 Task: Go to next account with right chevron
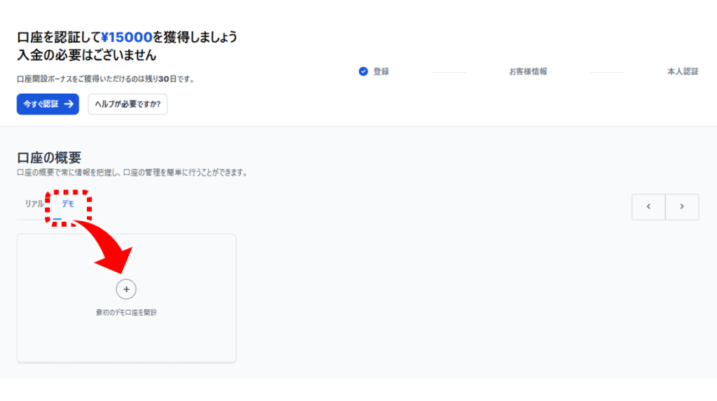682,206
